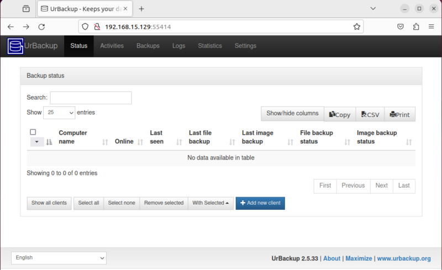Screen dimensions: 442x270
Task: Sort by the Last image backup column arrows
Action: tap(291, 142)
